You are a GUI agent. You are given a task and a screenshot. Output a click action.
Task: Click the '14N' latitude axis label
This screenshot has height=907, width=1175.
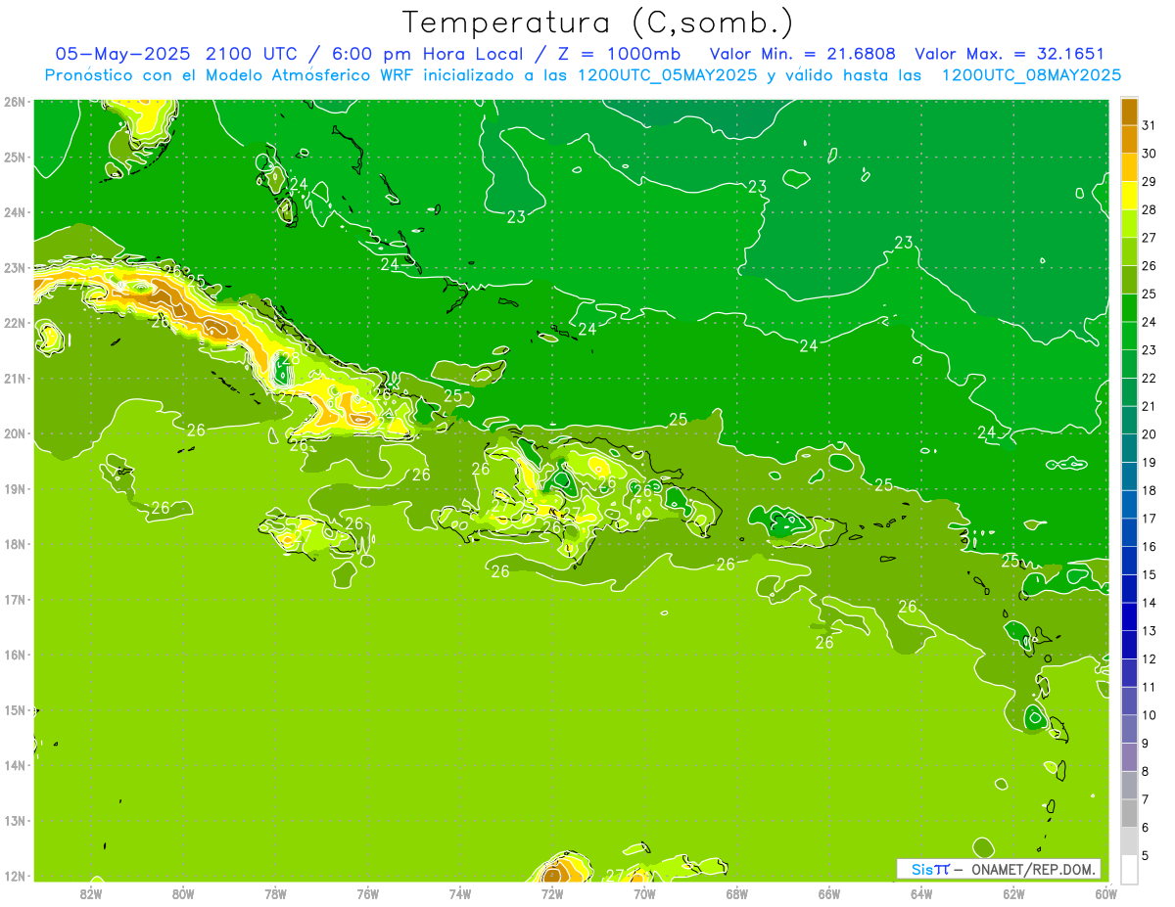pyautogui.click(x=15, y=765)
